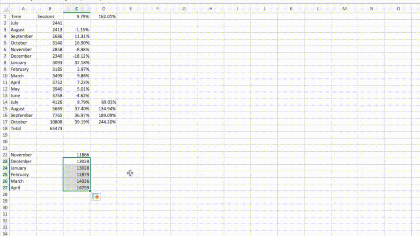This screenshot has width=420, height=236.
Task: Click cell showing -18.12%
Action: (x=77, y=56)
